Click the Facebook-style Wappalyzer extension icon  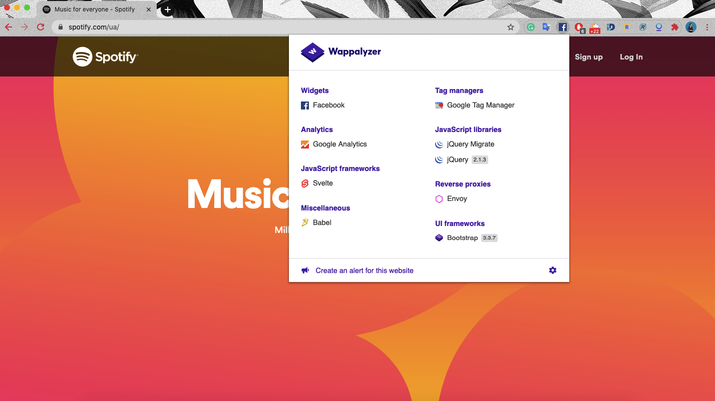[x=563, y=27]
